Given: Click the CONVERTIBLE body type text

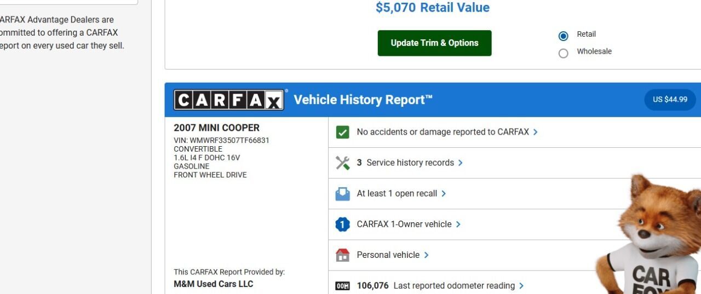Looking at the screenshot, I should coord(198,149).
